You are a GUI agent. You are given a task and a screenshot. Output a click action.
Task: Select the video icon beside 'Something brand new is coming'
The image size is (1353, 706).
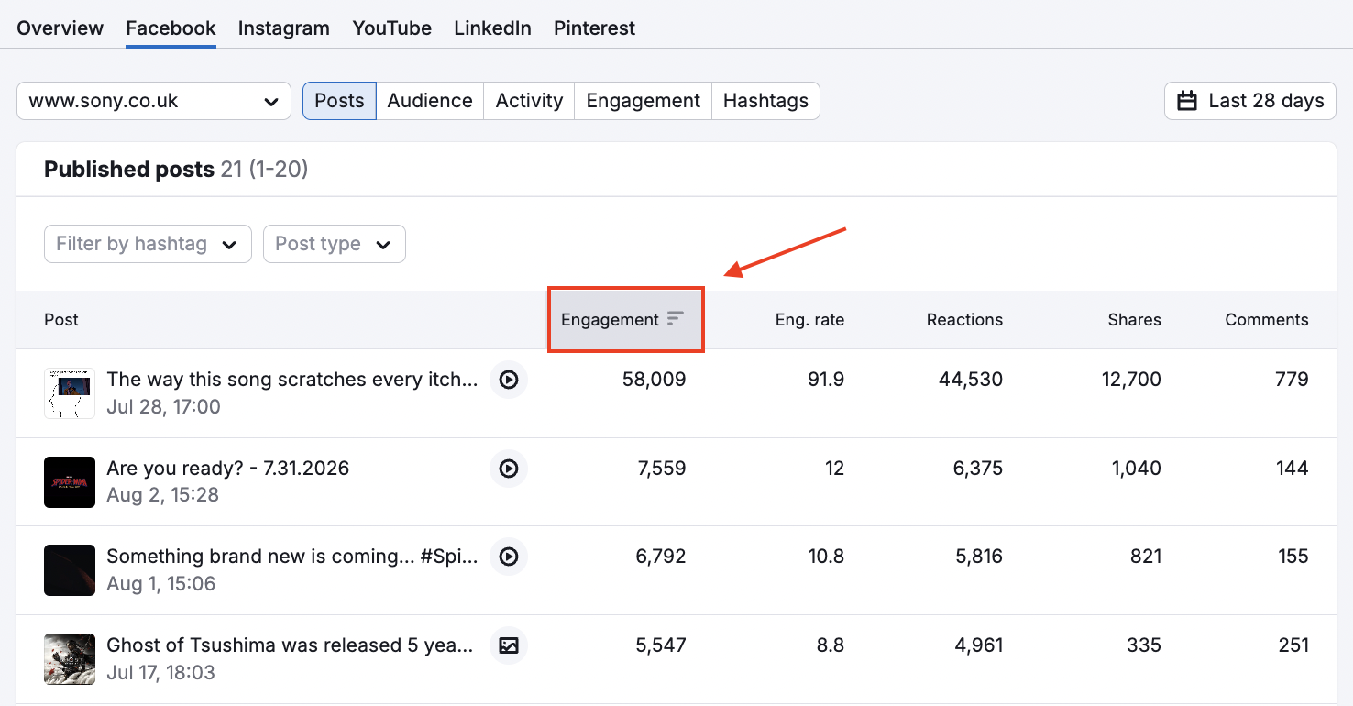508,557
